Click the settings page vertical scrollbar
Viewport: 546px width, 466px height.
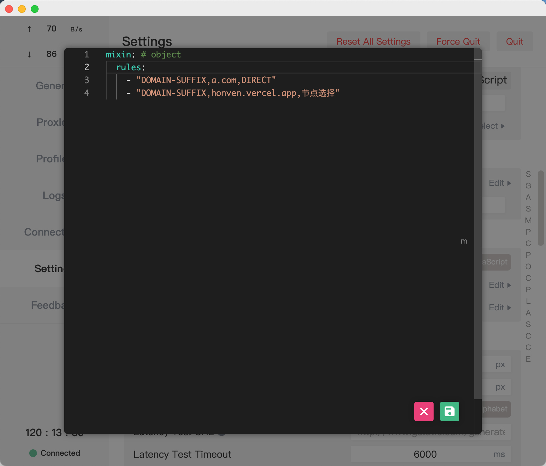tap(541, 208)
